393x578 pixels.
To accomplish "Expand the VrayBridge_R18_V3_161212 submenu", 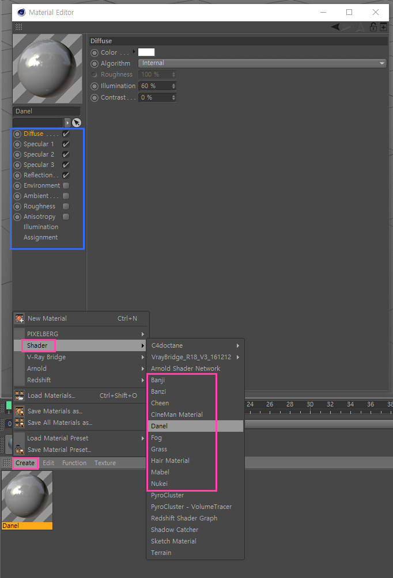I will [237, 357].
